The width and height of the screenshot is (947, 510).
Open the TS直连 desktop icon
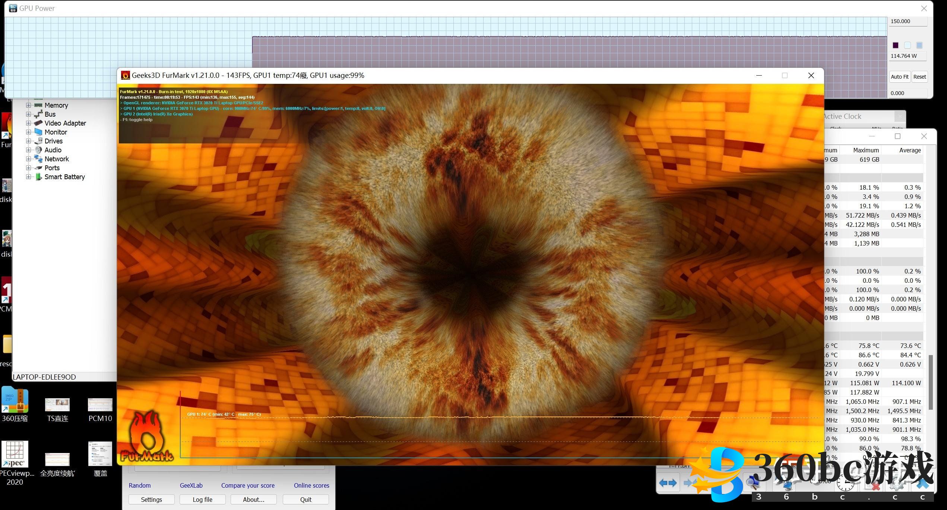(x=57, y=405)
